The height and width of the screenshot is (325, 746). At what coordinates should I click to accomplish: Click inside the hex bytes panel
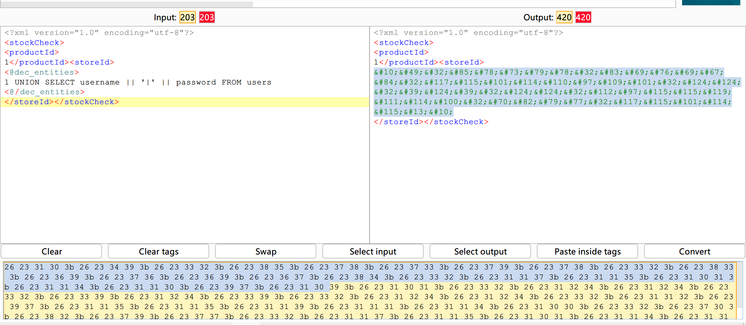[x=369, y=291]
